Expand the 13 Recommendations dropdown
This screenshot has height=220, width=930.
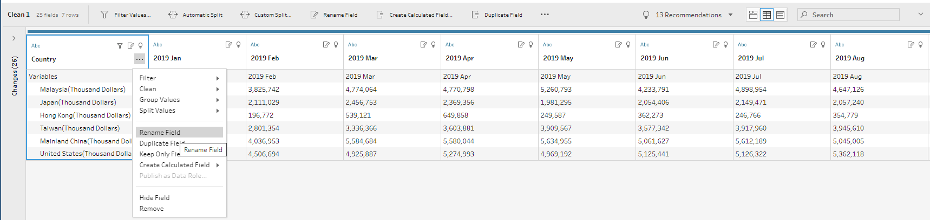pyautogui.click(x=730, y=15)
